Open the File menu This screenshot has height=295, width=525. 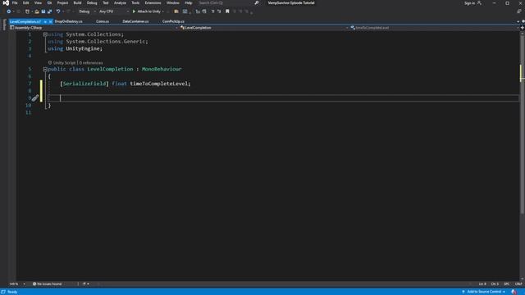[x=15, y=3]
